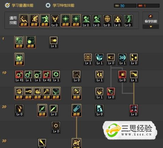The height and width of the screenshot is (148, 163).
Task: Click the cyan helmet skill icon
Action: [99, 59]
